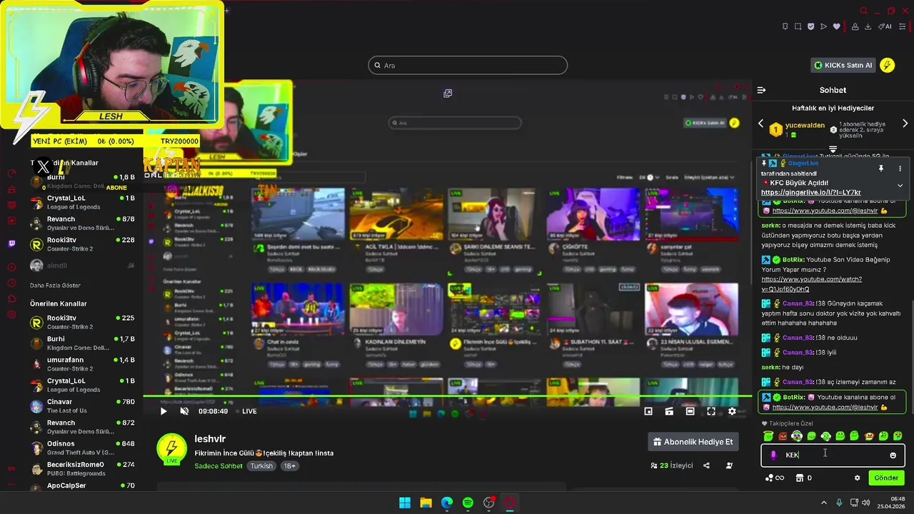Image resolution: width=914 pixels, height=514 pixels.
Task: Expand the pinned message chevron
Action: (x=900, y=186)
